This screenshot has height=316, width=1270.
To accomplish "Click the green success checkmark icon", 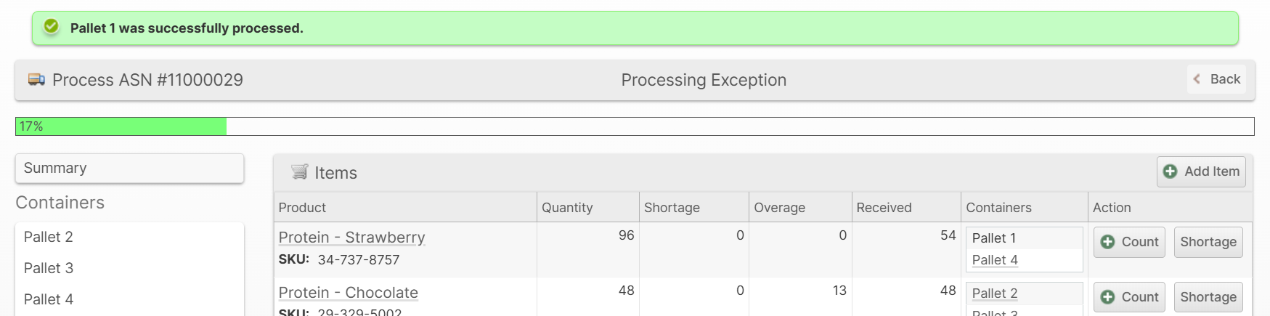I will pos(51,27).
